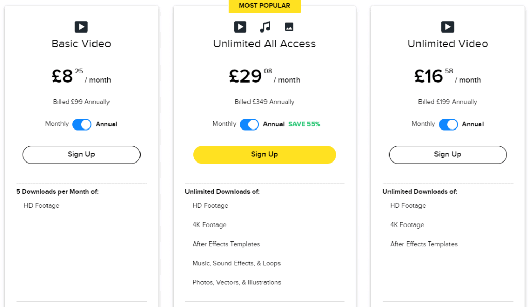Image resolution: width=529 pixels, height=307 pixels.
Task: Click the video play icon in Unlimited All Access
Action: pyautogui.click(x=240, y=27)
